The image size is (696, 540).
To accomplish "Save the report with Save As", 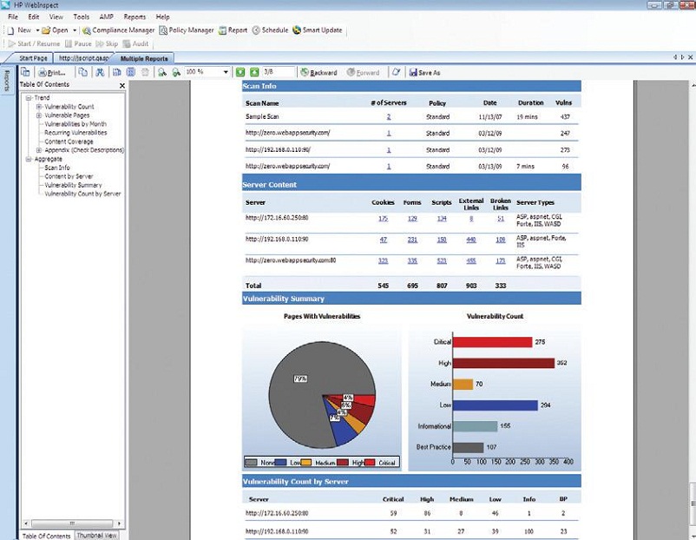I will pyautogui.click(x=424, y=72).
